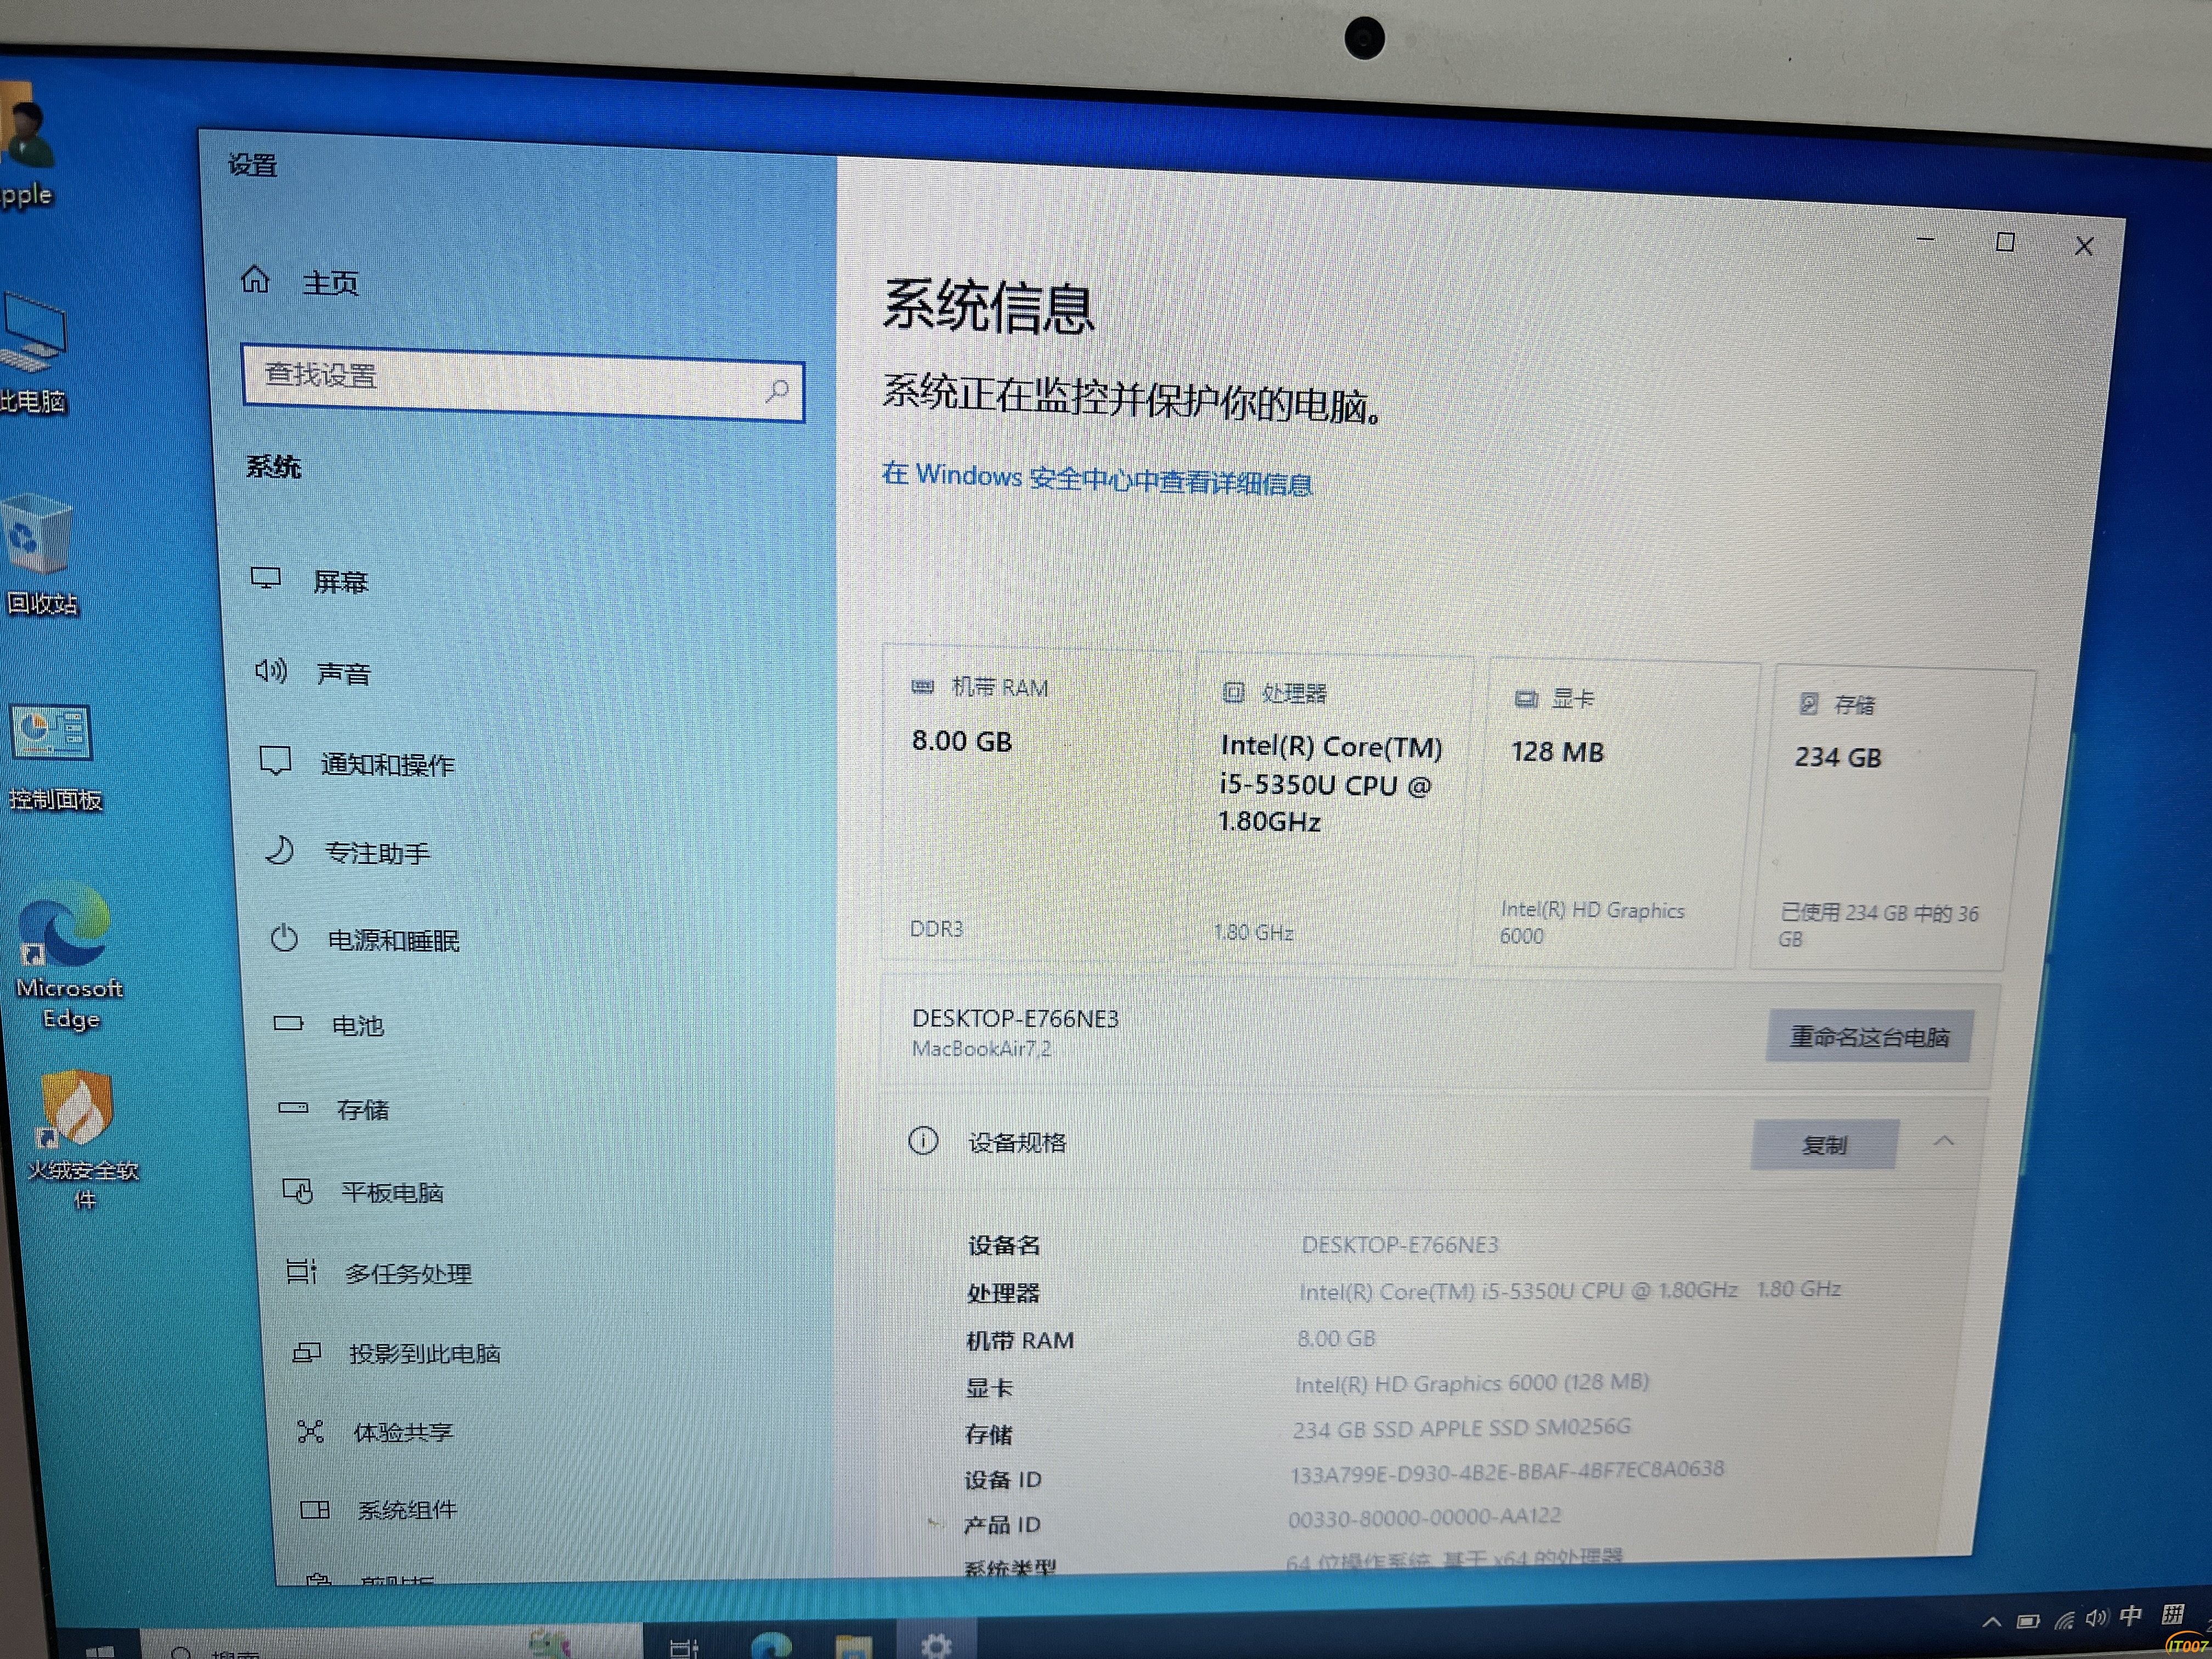Click the 屏幕 monitor icon
The width and height of the screenshot is (2212, 1659).
266,578
